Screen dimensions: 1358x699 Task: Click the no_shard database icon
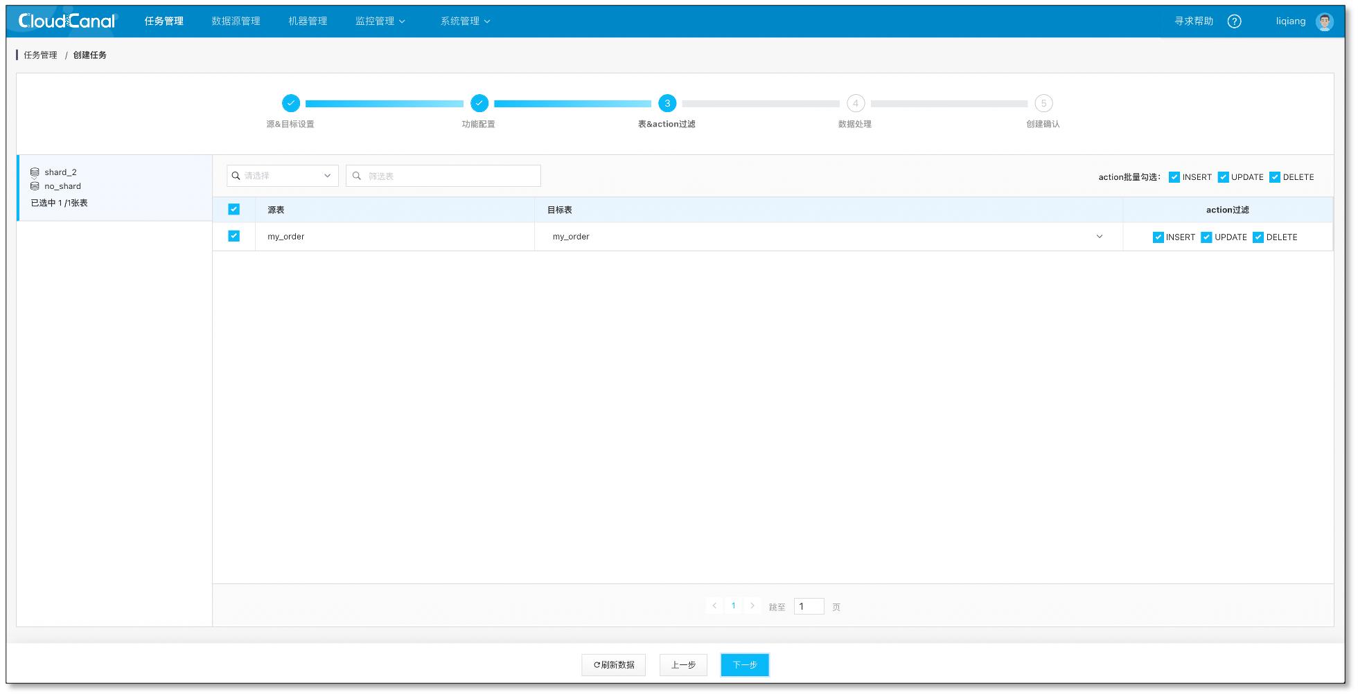[35, 185]
